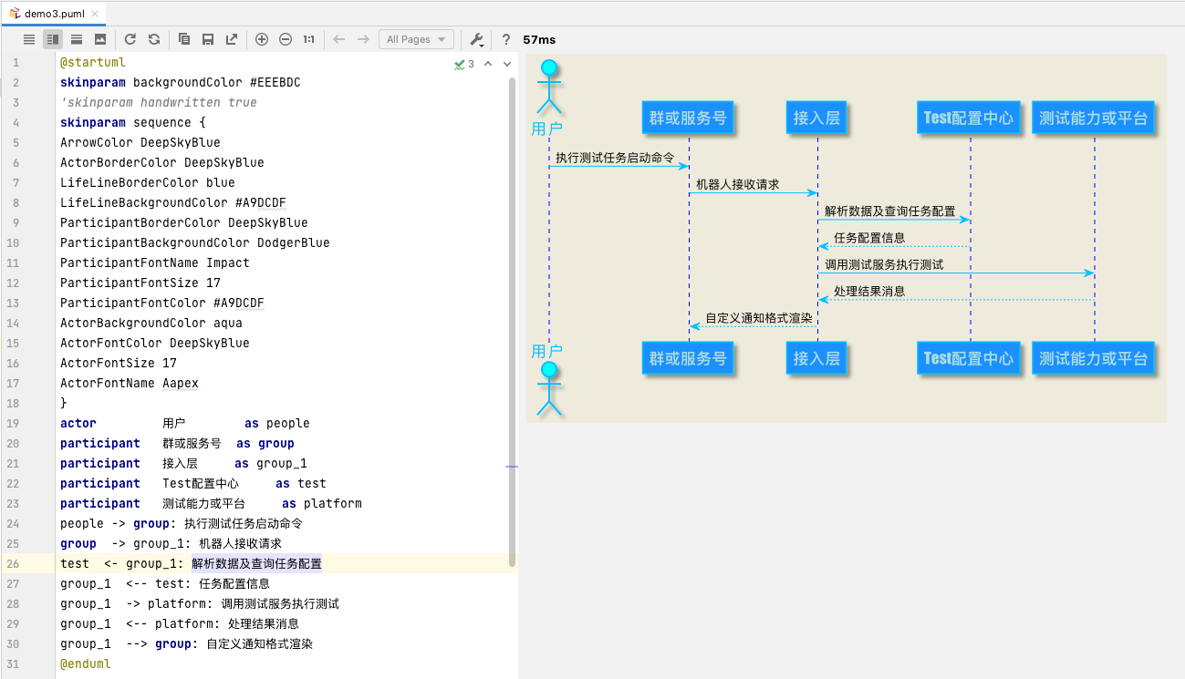Zoom out of the diagram preview
Screen dimensions: 1185x679
click(286, 39)
